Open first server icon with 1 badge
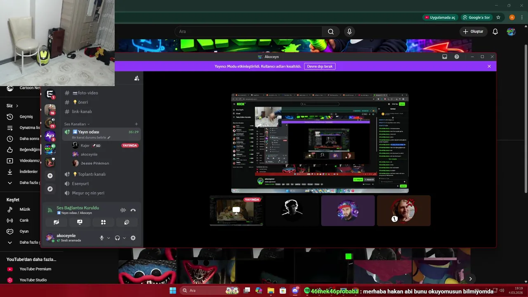The height and width of the screenshot is (297, 528). click(50, 94)
